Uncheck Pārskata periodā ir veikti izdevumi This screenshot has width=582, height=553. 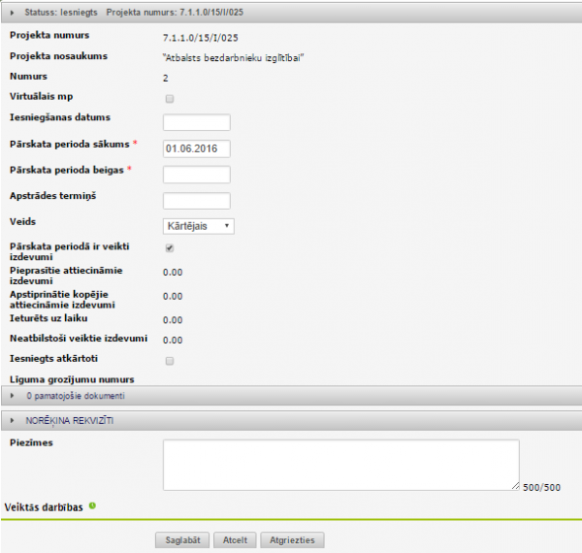click(x=170, y=248)
